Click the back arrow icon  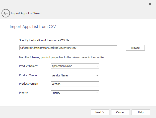pos(6,13)
